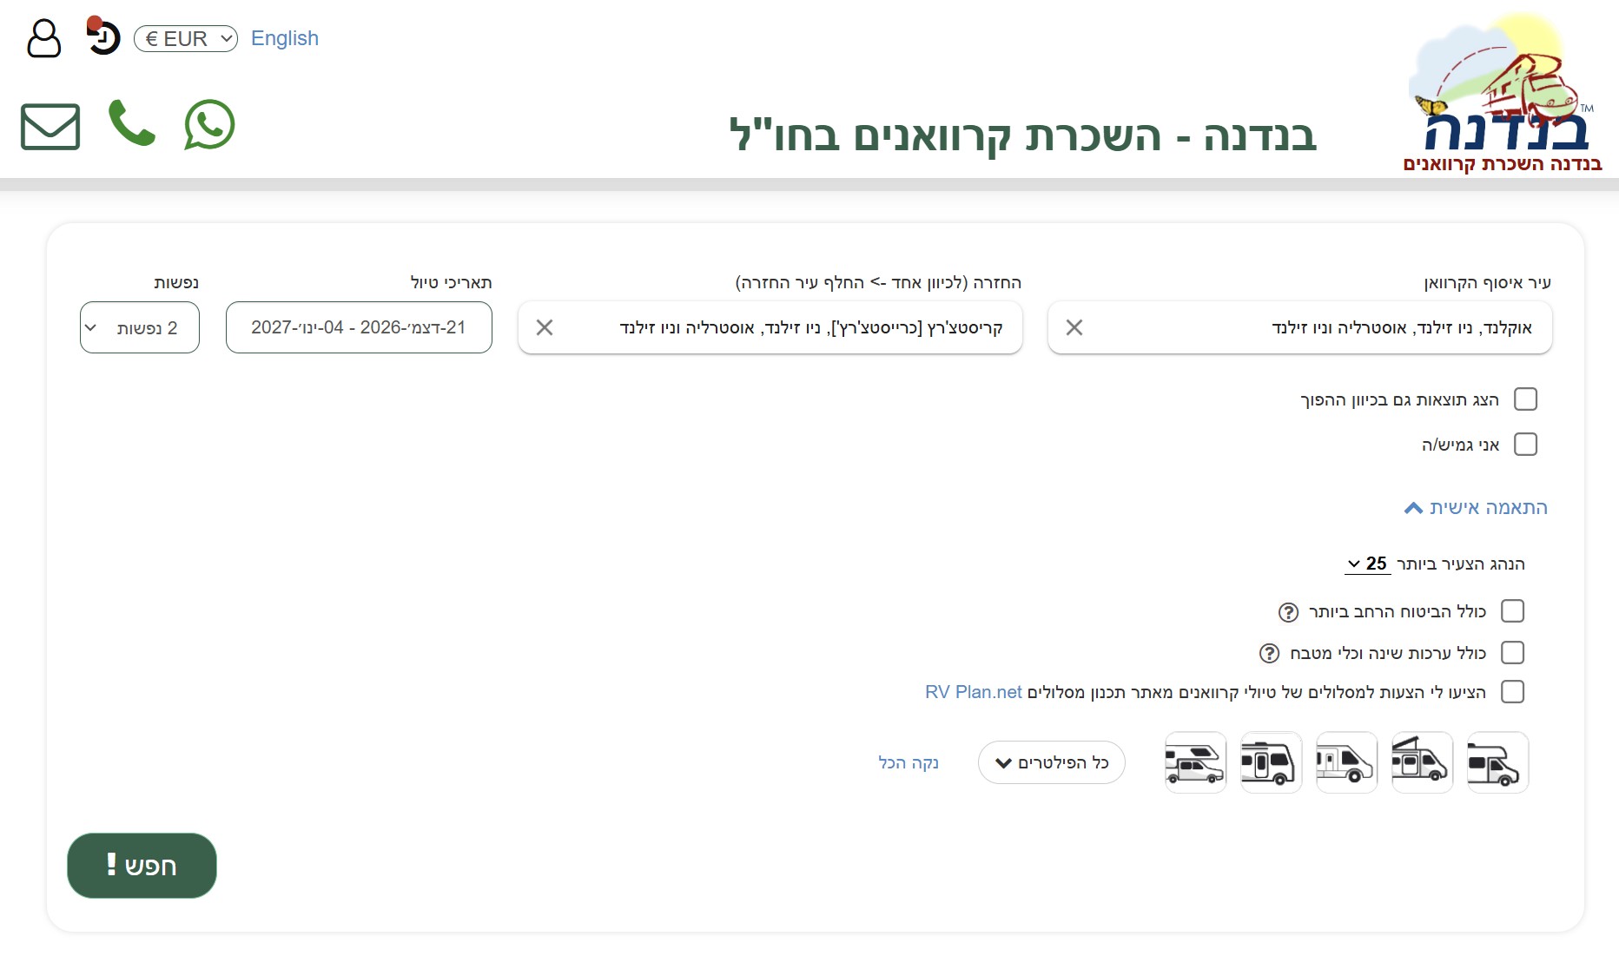This screenshot has width=1619, height=956.
Task: Open the EUR currency dropdown
Action: point(185,37)
